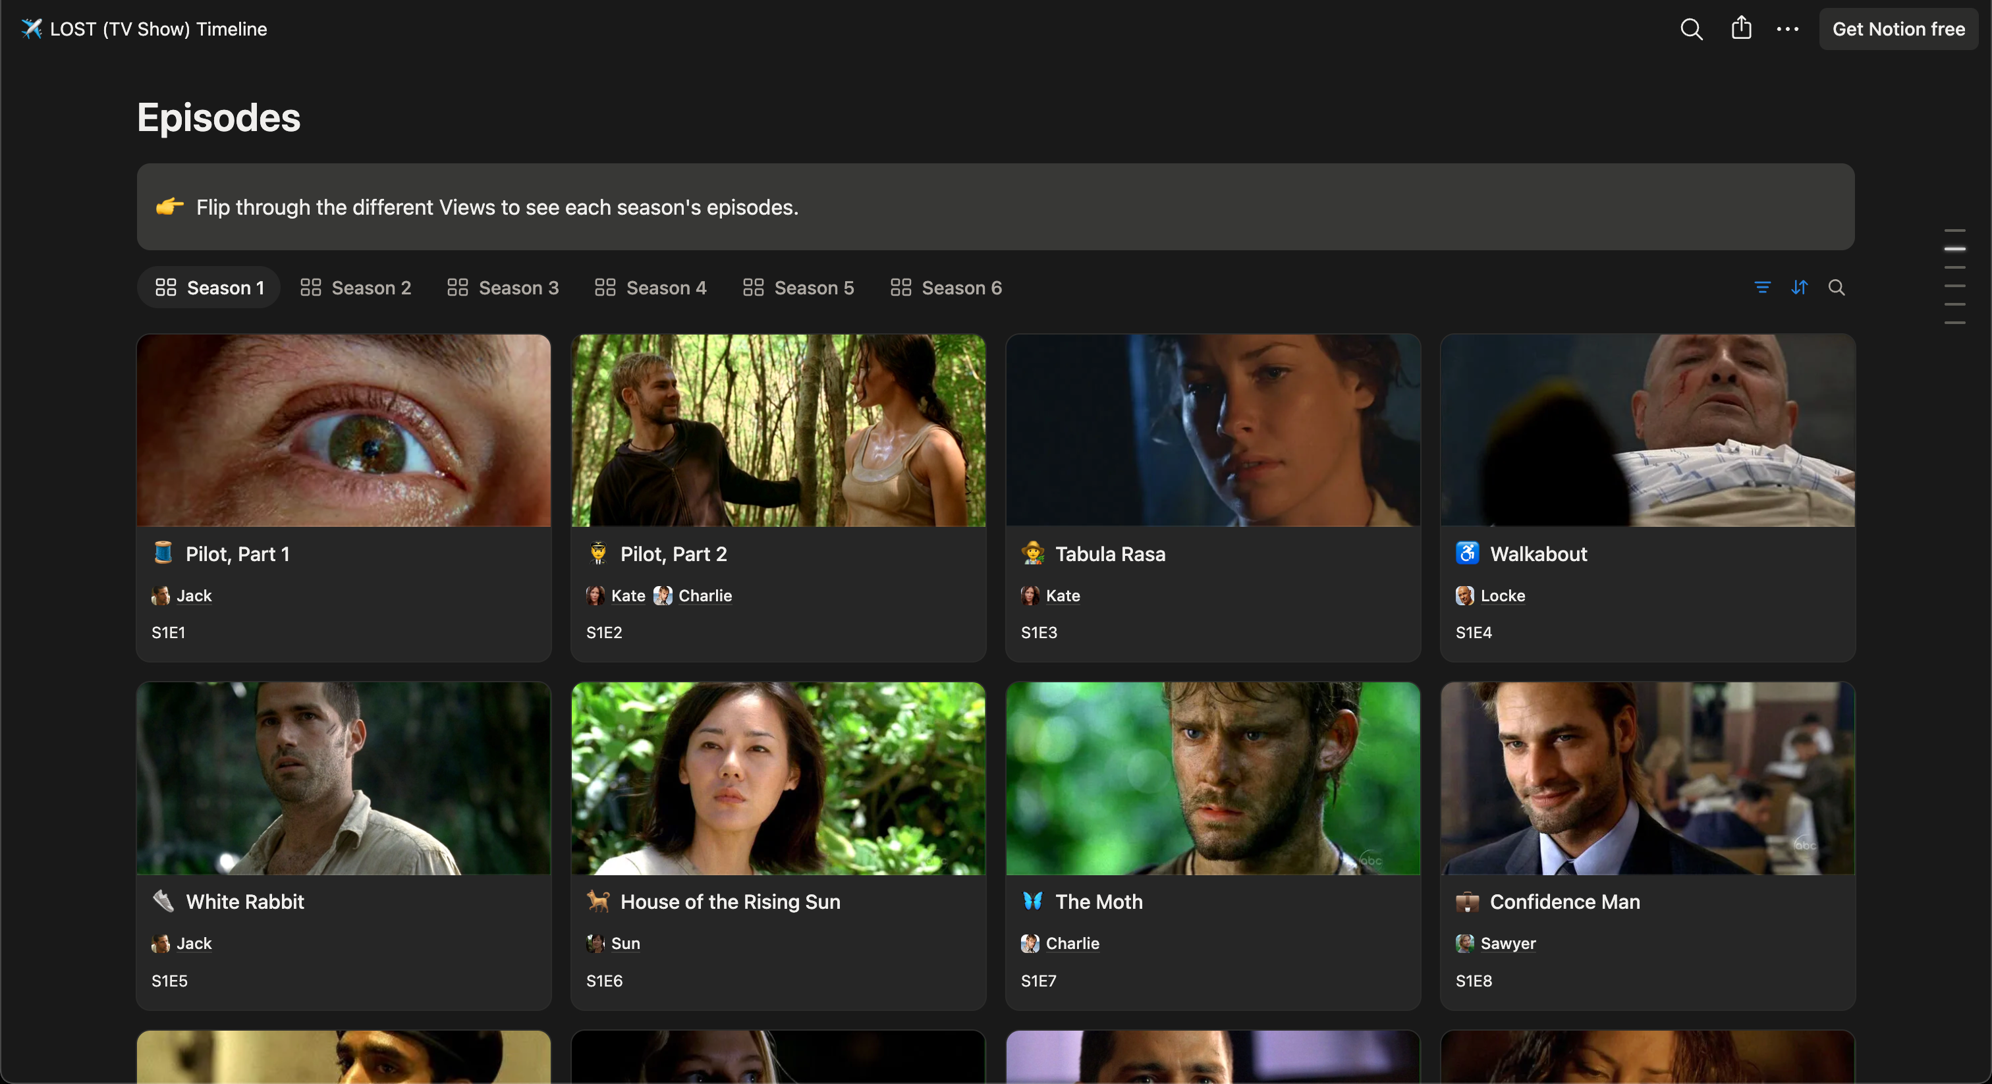Image resolution: width=1992 pixels, height=1084 pixels.
Task: Click the briefcase emoji beside Confidence Man
Action: point(1467,901)
